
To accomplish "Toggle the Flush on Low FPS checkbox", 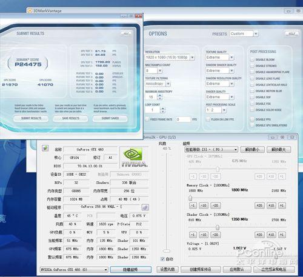I will [208, 119].
